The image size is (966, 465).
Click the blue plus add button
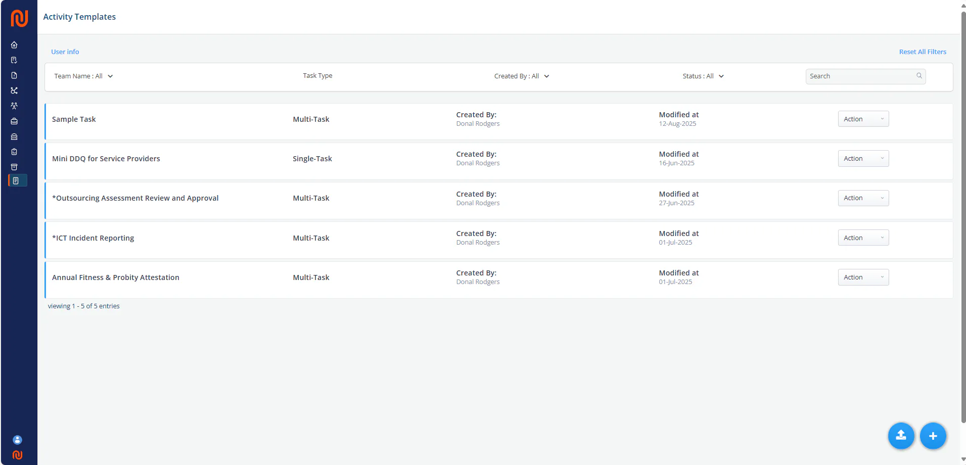pos(933,436)
